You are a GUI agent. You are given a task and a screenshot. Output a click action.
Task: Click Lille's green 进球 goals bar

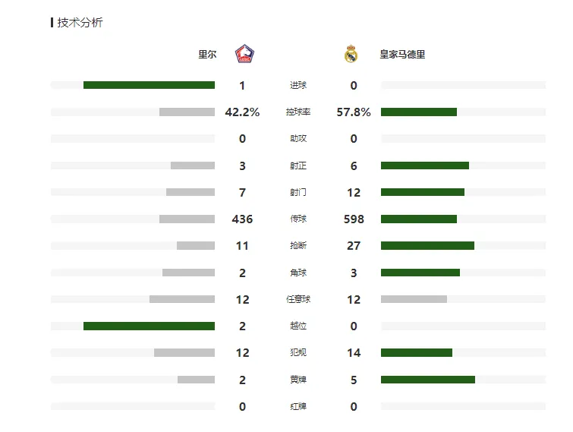click(149, 85)
